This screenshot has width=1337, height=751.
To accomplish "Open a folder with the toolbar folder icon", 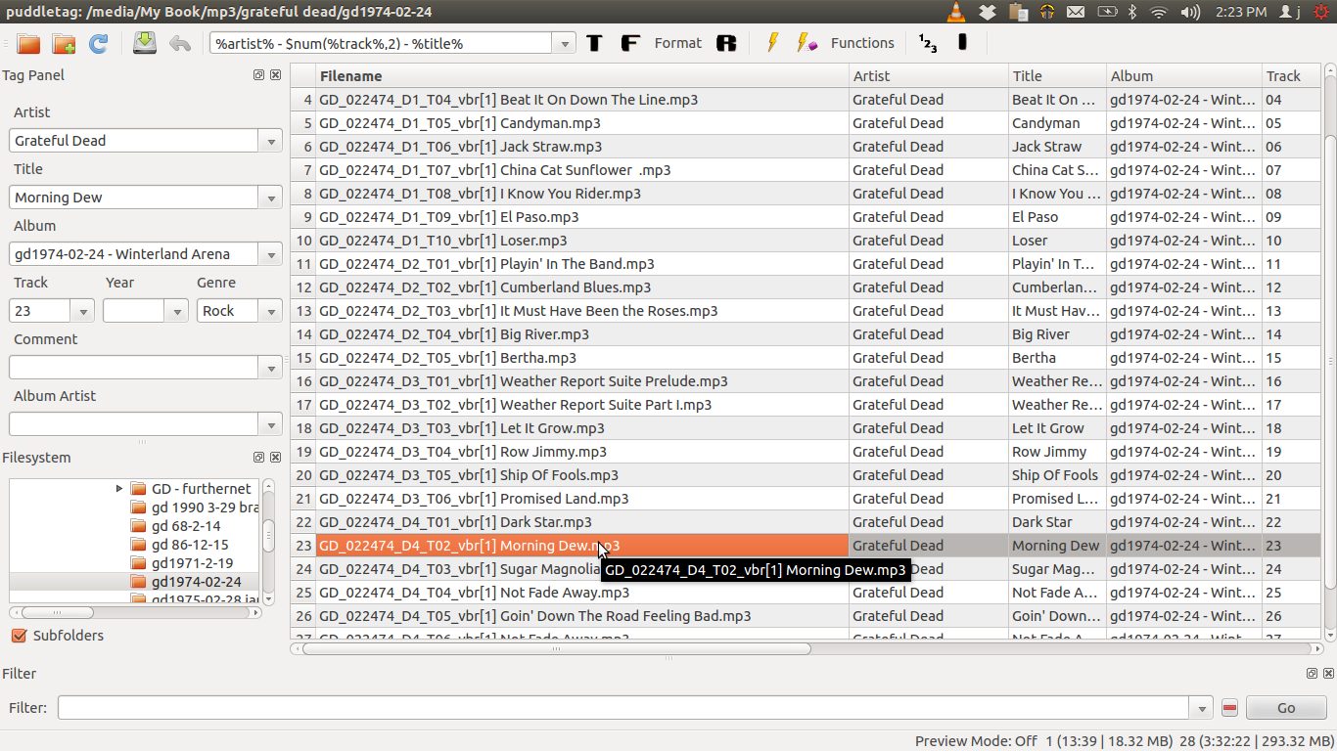I will coord(28,43).
